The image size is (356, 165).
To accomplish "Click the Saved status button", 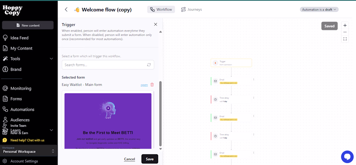I will click(329, 26).
